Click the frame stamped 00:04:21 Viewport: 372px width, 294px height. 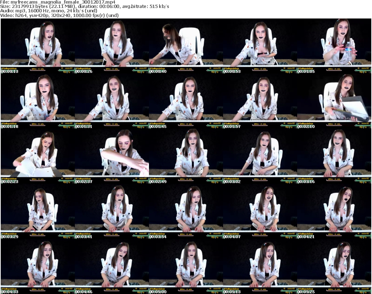pyautogui.click(x=334, y=212)
